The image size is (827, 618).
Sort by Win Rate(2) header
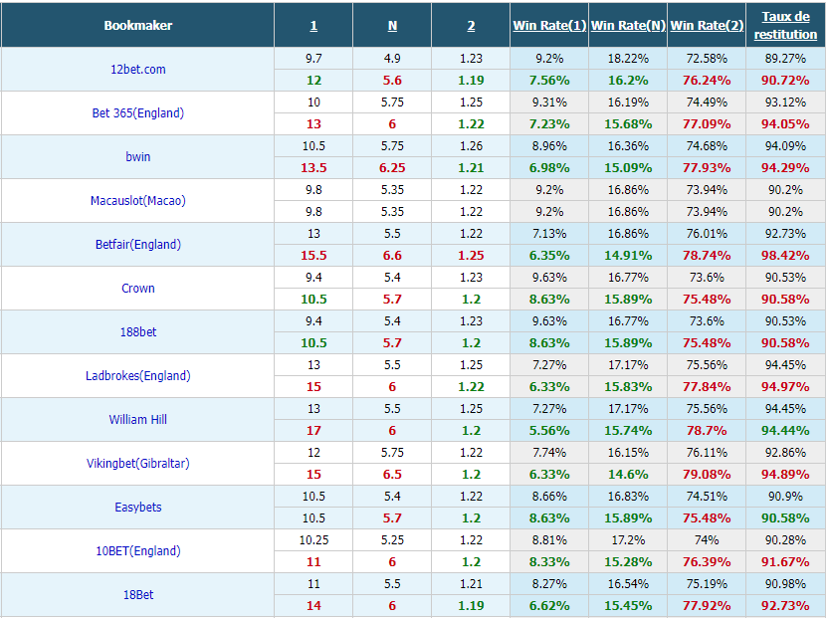707,25
